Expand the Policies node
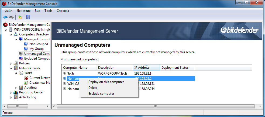This screenshot has height=117, width=265. (x=11, y=64)
